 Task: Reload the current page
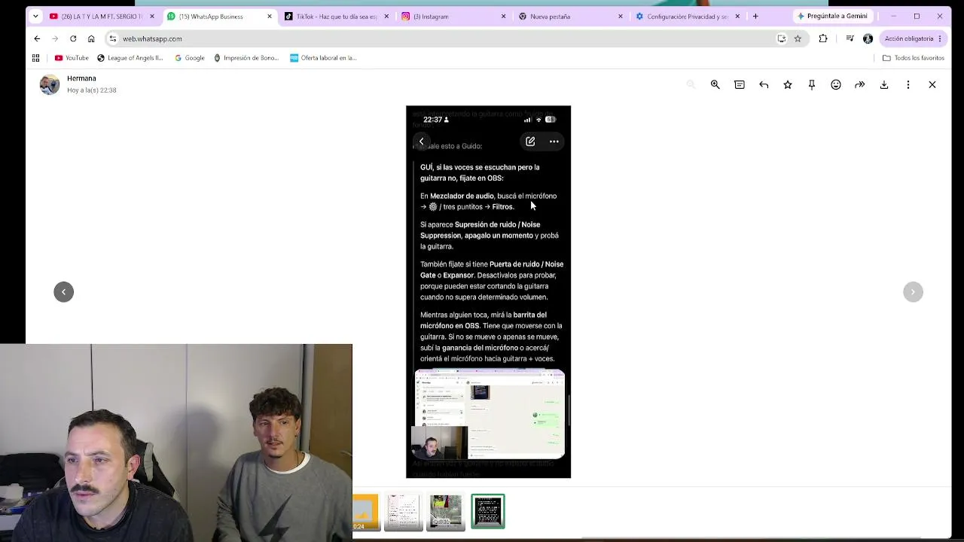click(x=73, y=38)
